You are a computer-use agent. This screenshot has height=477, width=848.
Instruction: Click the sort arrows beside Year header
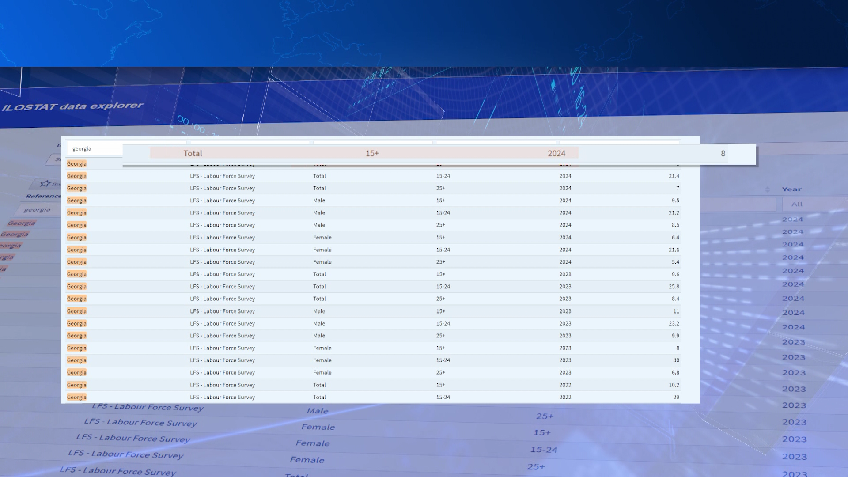(x=767, y=189)
